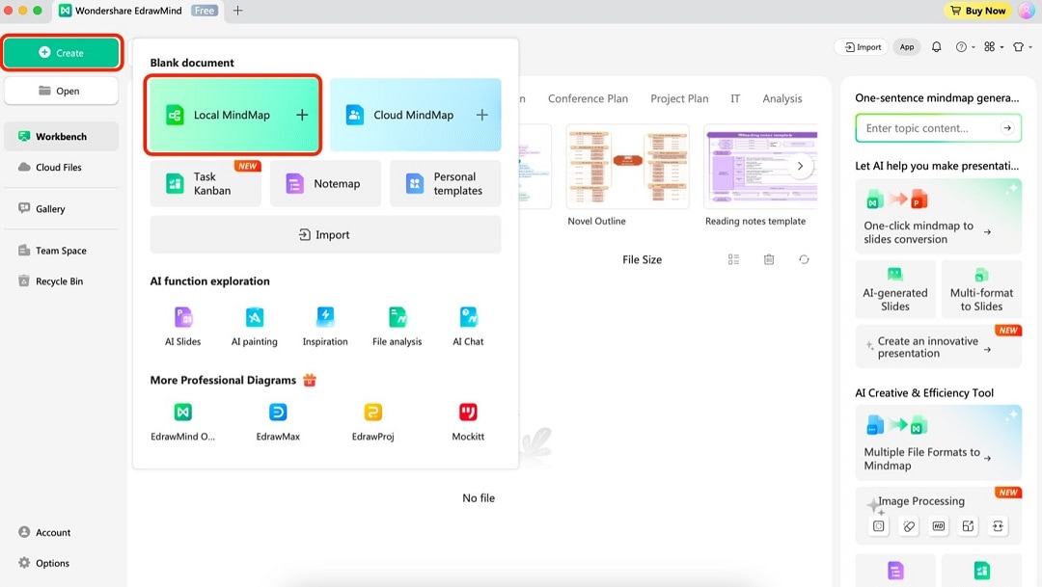1042x587 pixels.
Task: Create a new Cloud MindMap
Action: click(x=415, y=115)
